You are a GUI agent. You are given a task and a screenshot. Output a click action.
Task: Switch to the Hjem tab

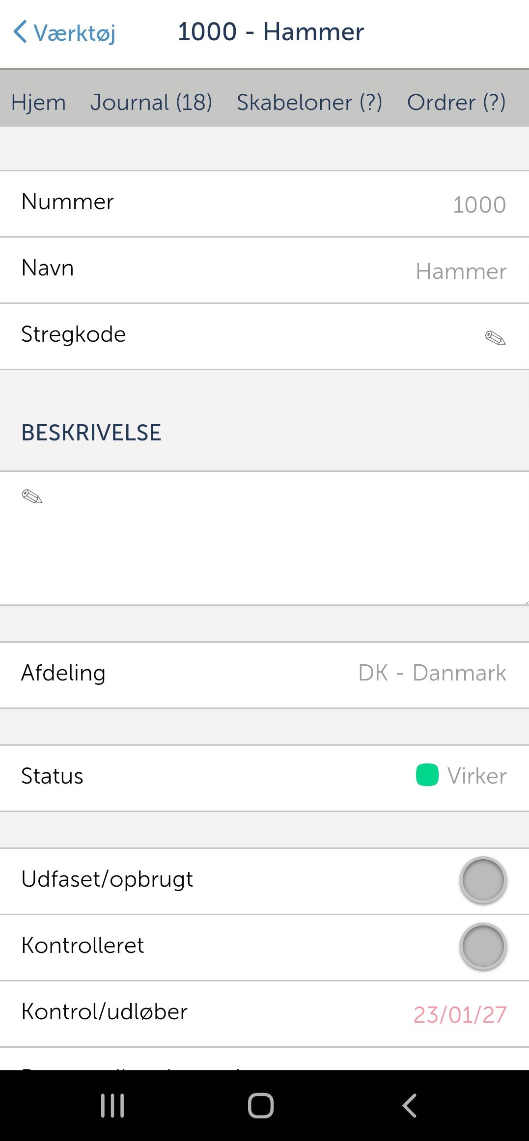coord(38,103)
